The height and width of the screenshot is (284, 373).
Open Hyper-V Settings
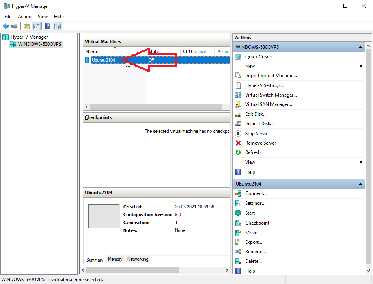[264, 85]
